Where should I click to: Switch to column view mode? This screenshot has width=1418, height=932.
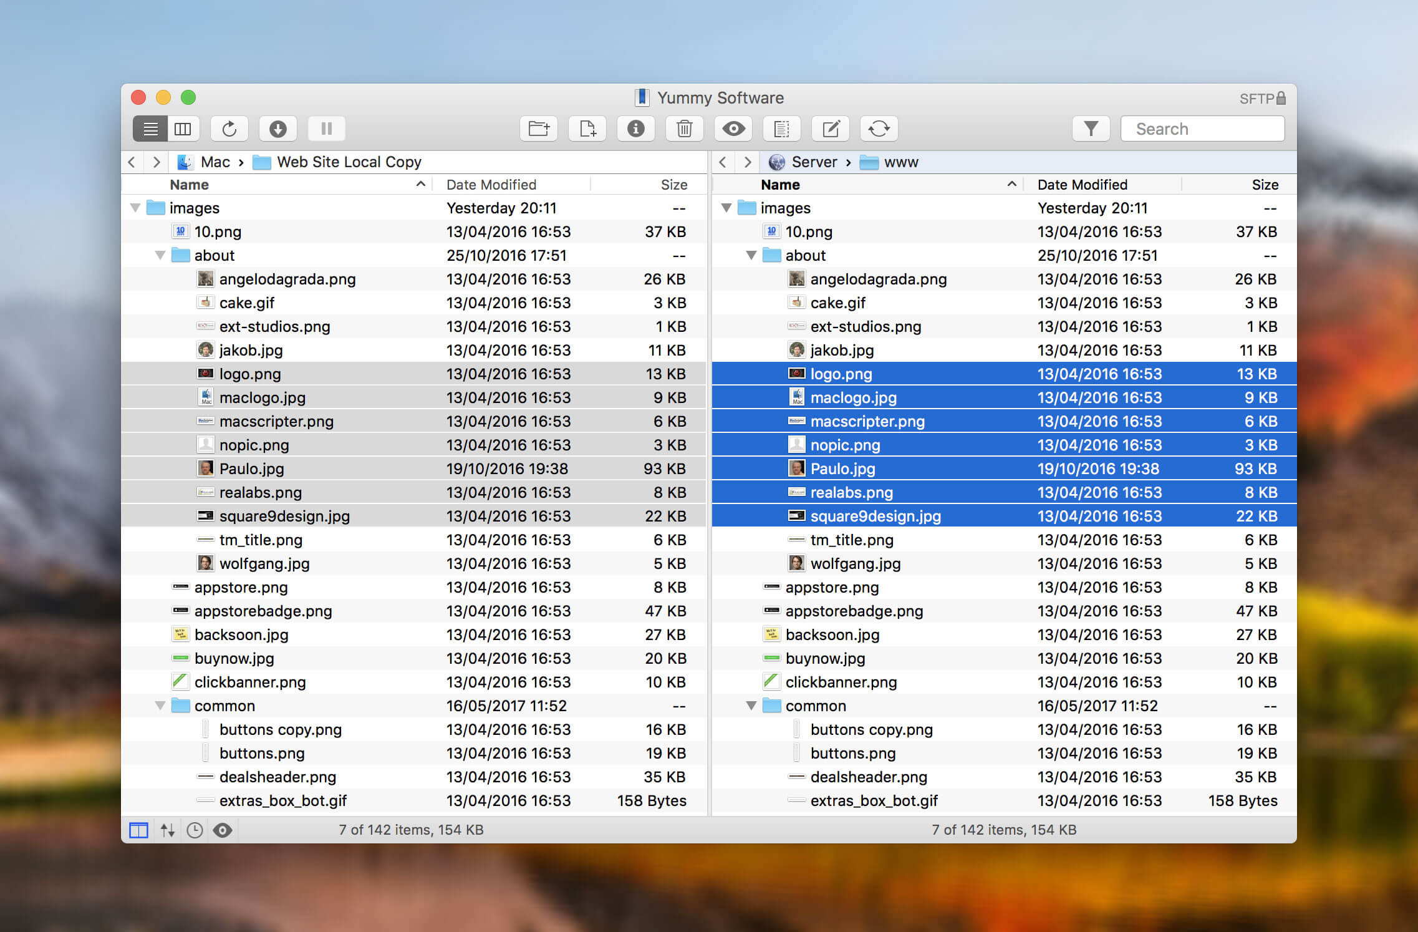[183, 129]
